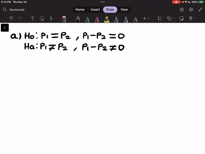
Task: Undo the last stroke
Action: point(11,18)
